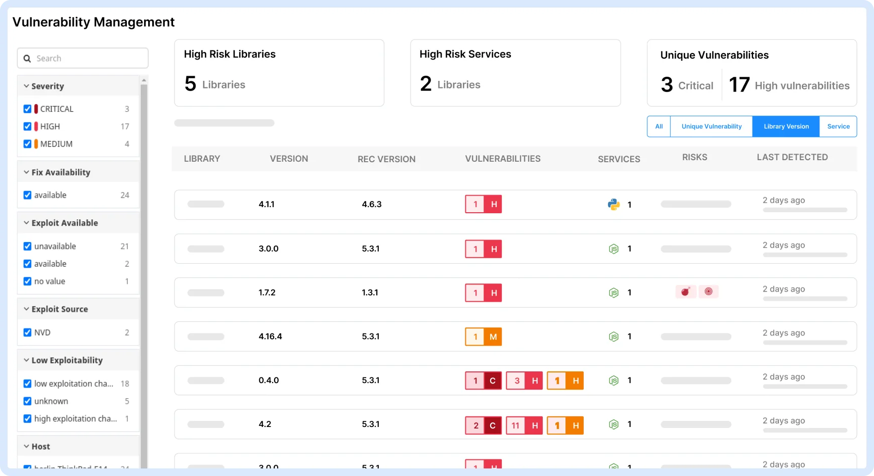
Task: Uncheck the NVD exploit source filter
Action: tap(27, 332)
